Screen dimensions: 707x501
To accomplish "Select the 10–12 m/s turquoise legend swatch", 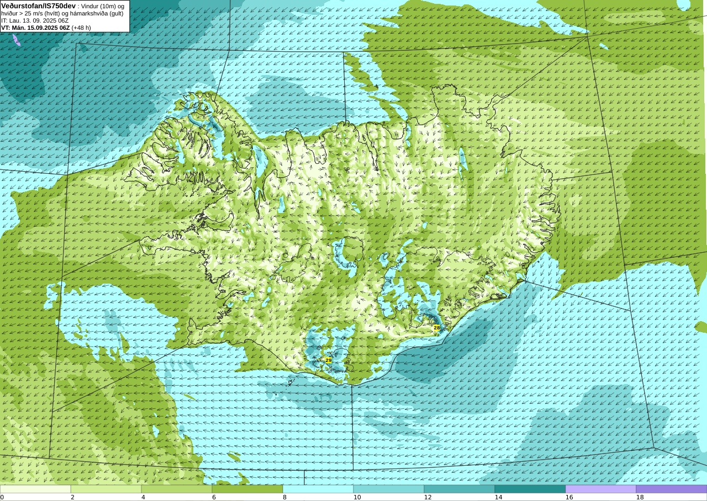I will (389, 489).
